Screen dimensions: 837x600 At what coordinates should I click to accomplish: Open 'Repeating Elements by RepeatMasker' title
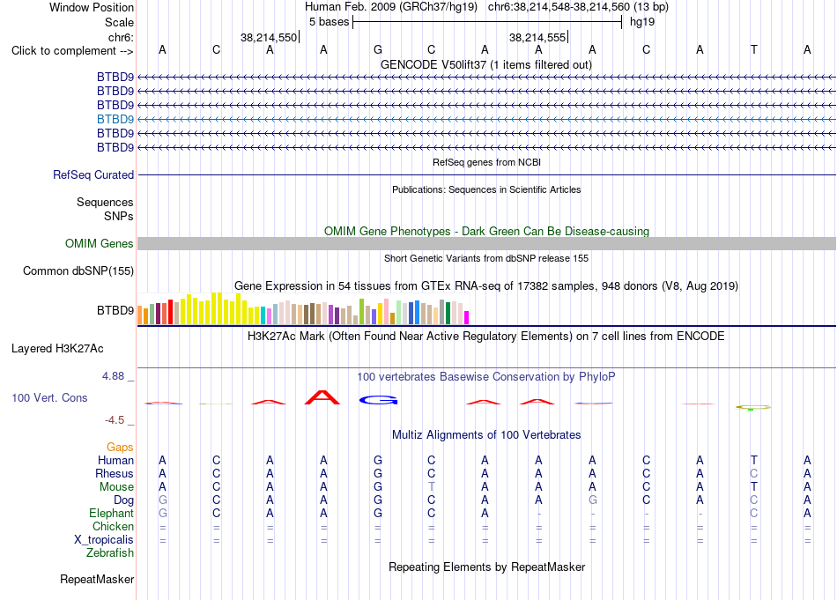pos(487,567)
